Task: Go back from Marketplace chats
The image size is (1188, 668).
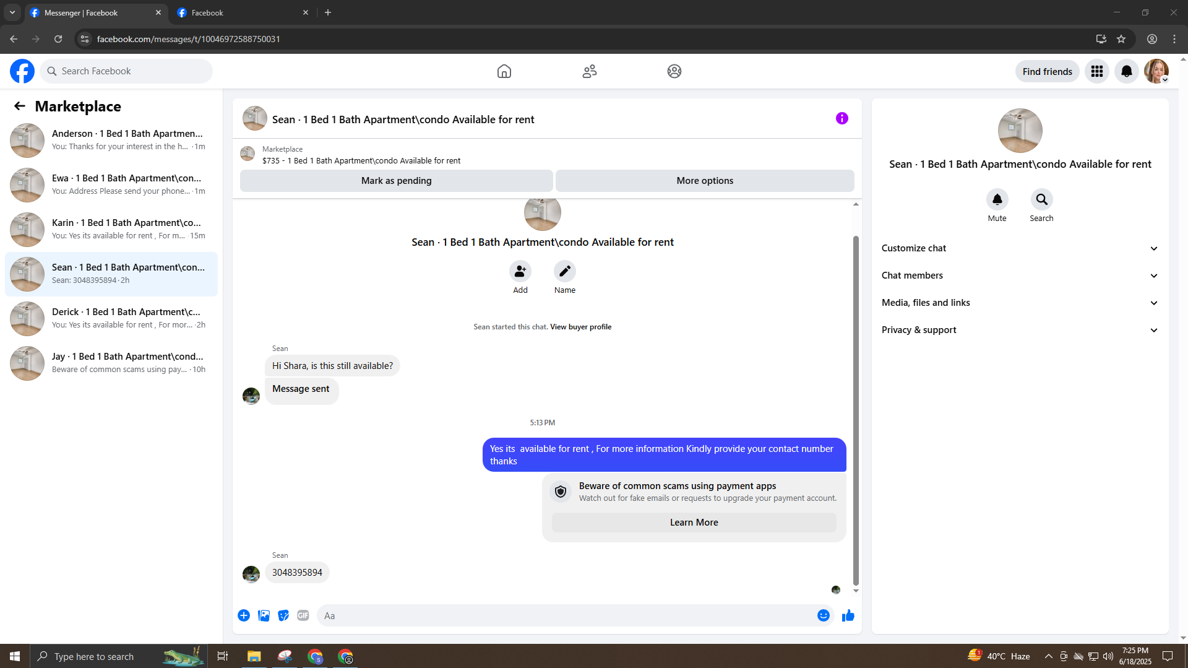Action: point(20,106)
